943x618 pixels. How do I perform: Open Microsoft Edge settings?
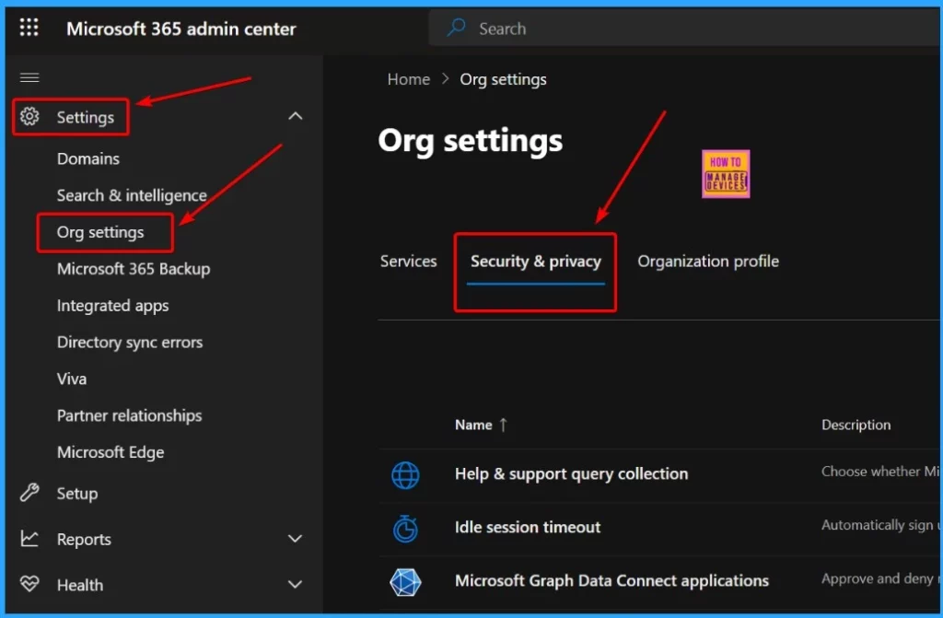pos(111,452)
